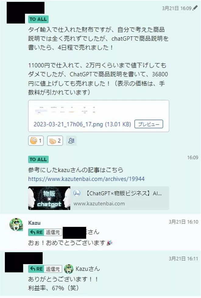Click the RE reply badge in the last message
The width and height of the screenshot is (201, 298).
(36, 269)
